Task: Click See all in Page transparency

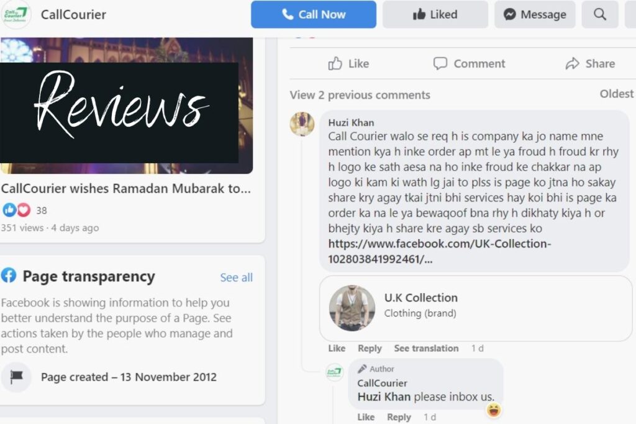Action: click(236, 277)
